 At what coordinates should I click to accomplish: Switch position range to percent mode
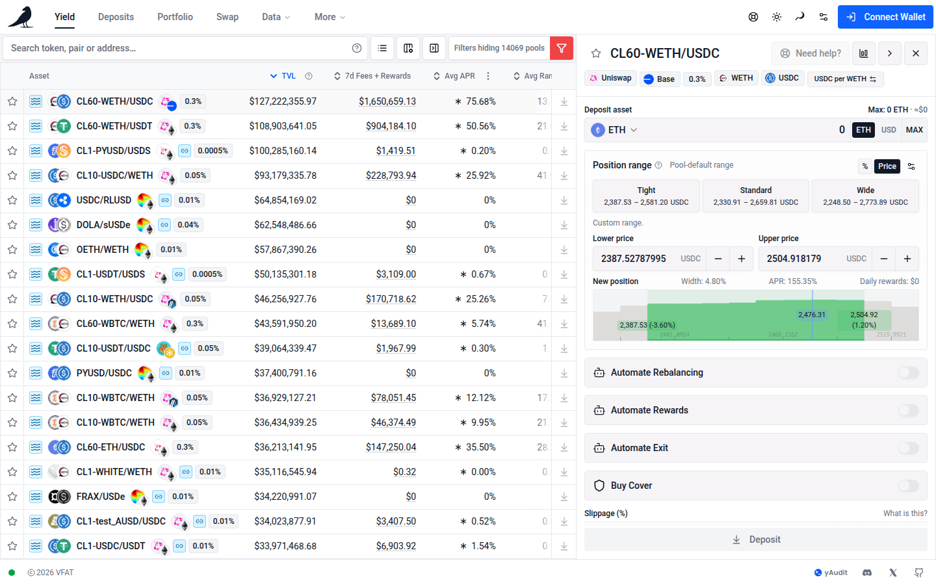click(865, 166)
